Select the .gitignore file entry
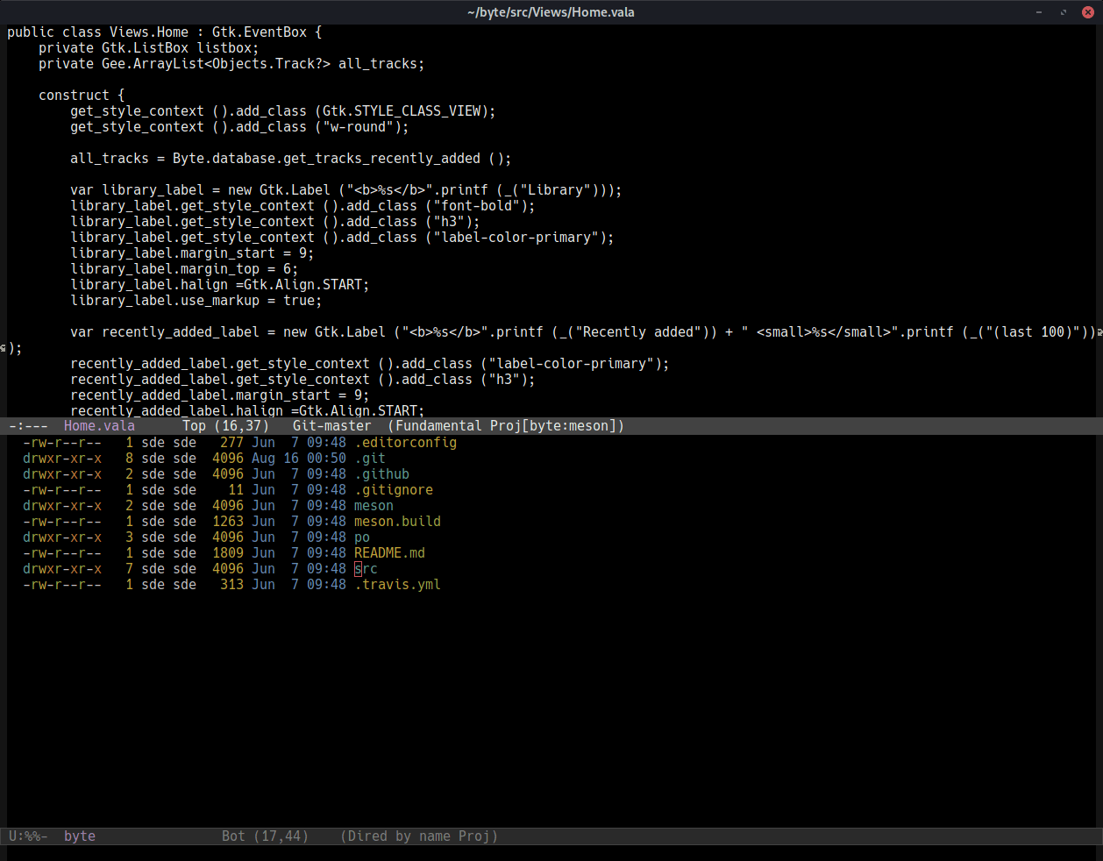 coord(394,490)
